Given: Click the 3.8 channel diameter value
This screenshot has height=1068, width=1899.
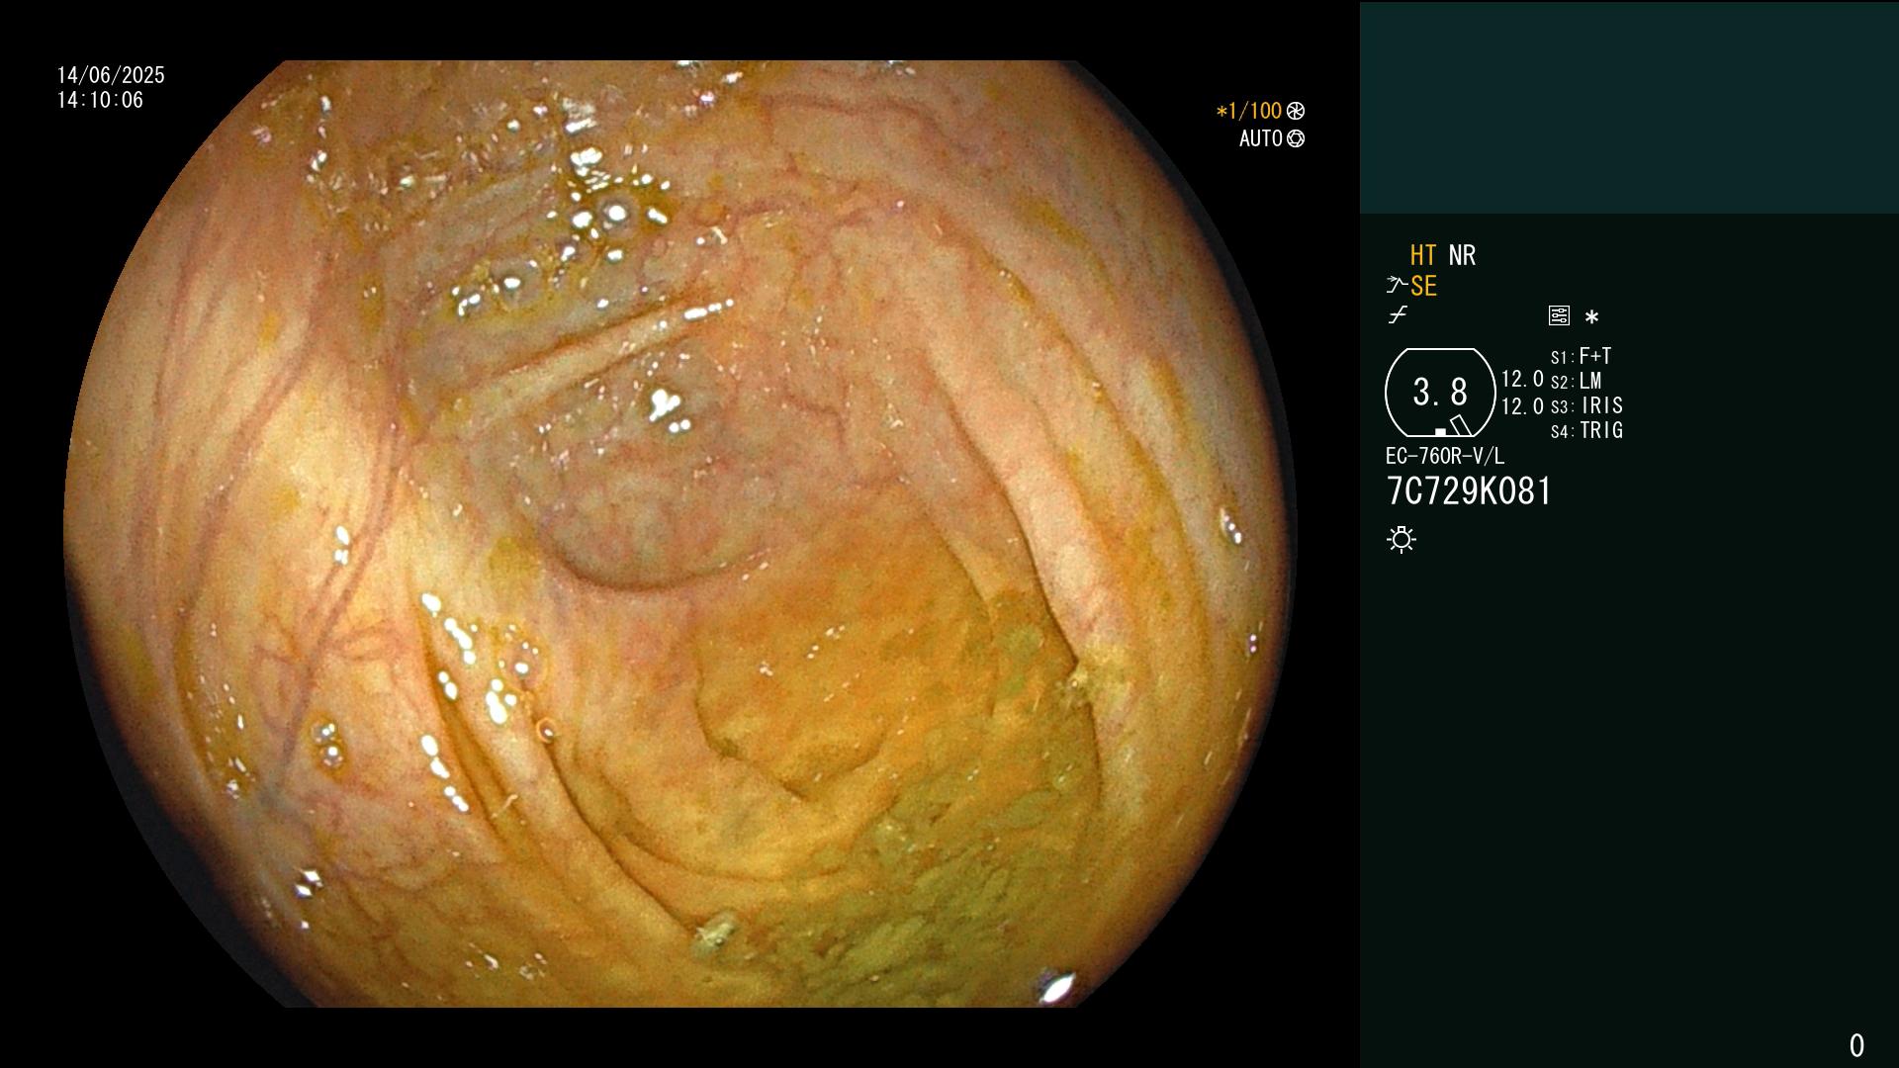Looking at the screenshot, I should [1440, 393].
